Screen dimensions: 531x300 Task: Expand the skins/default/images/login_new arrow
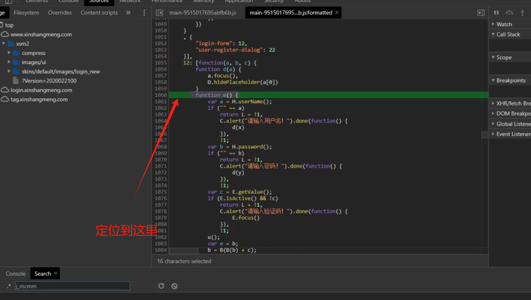[9, 72]
